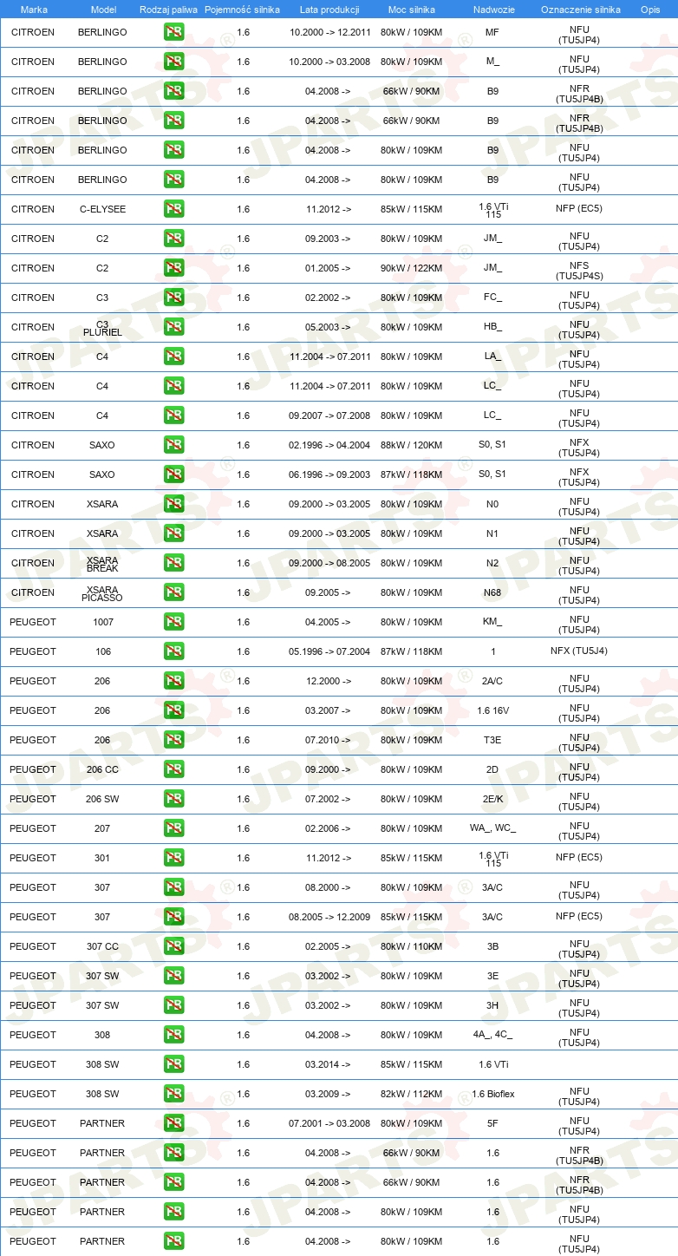
Task: Click the Model column header
Action: tap(103, 10)
